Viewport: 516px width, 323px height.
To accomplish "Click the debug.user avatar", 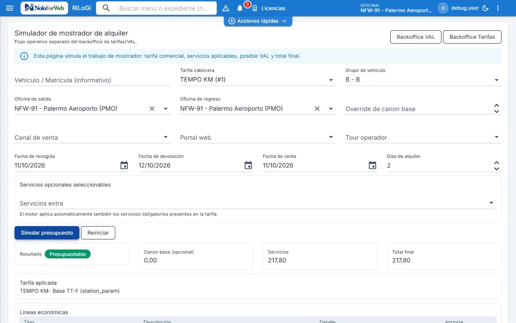I will point(443,8).
